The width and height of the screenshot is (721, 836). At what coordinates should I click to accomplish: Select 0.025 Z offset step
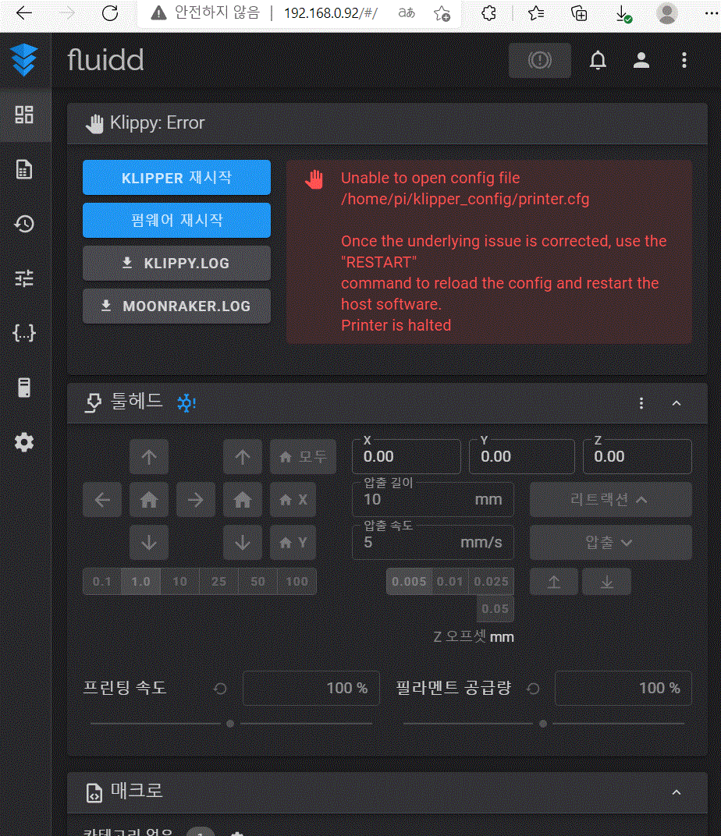coord(491,582)
